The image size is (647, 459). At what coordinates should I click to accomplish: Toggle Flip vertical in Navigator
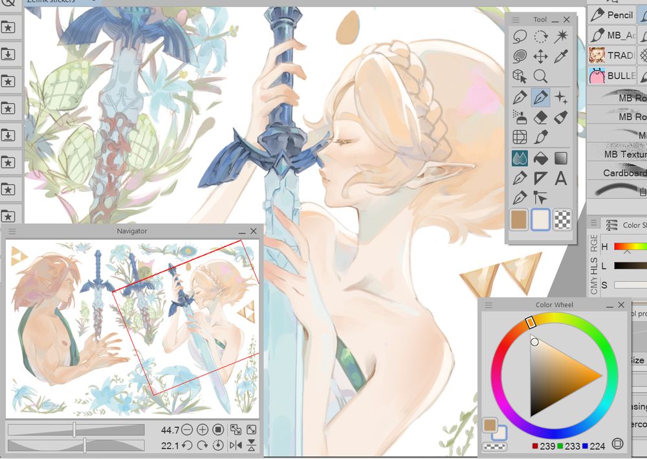pos(251,445)
